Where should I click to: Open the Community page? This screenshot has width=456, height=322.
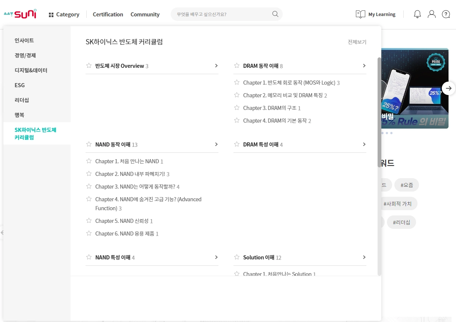click(145, 15)
